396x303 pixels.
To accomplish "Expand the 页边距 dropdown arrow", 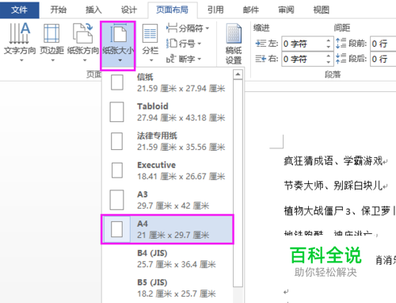I will 53,60.
